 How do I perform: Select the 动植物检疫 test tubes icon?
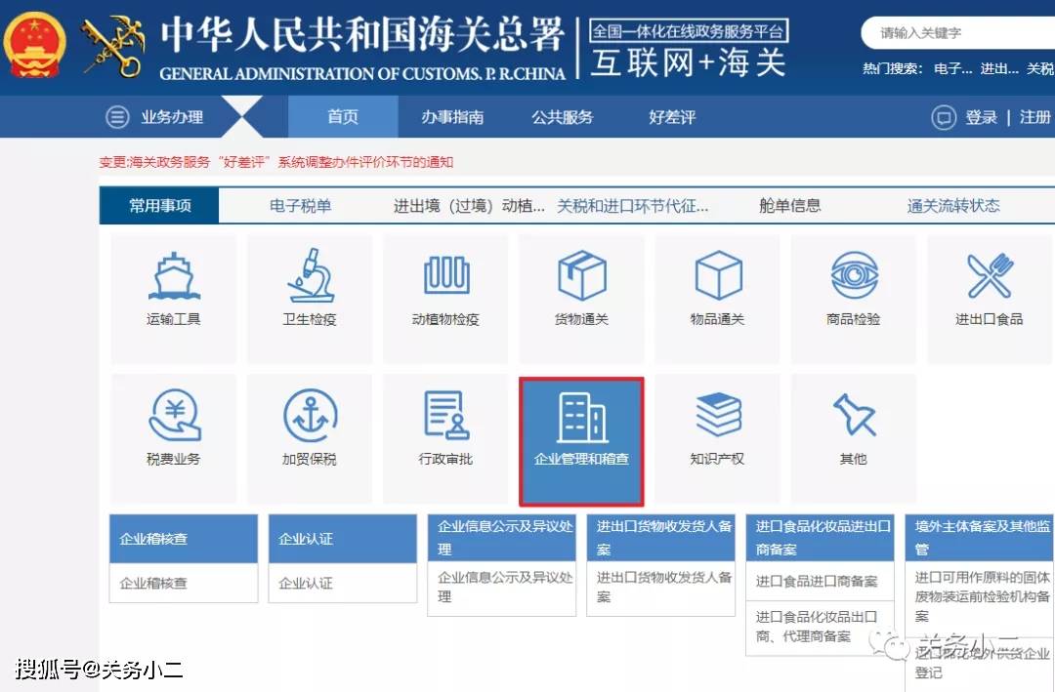pyautogui.click(x=446, y=274)
